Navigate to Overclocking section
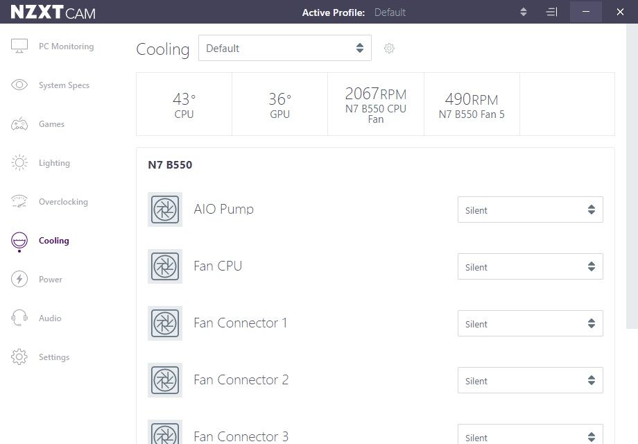The width and height of the screenshot is (638, 444). (x=63, y=202)
